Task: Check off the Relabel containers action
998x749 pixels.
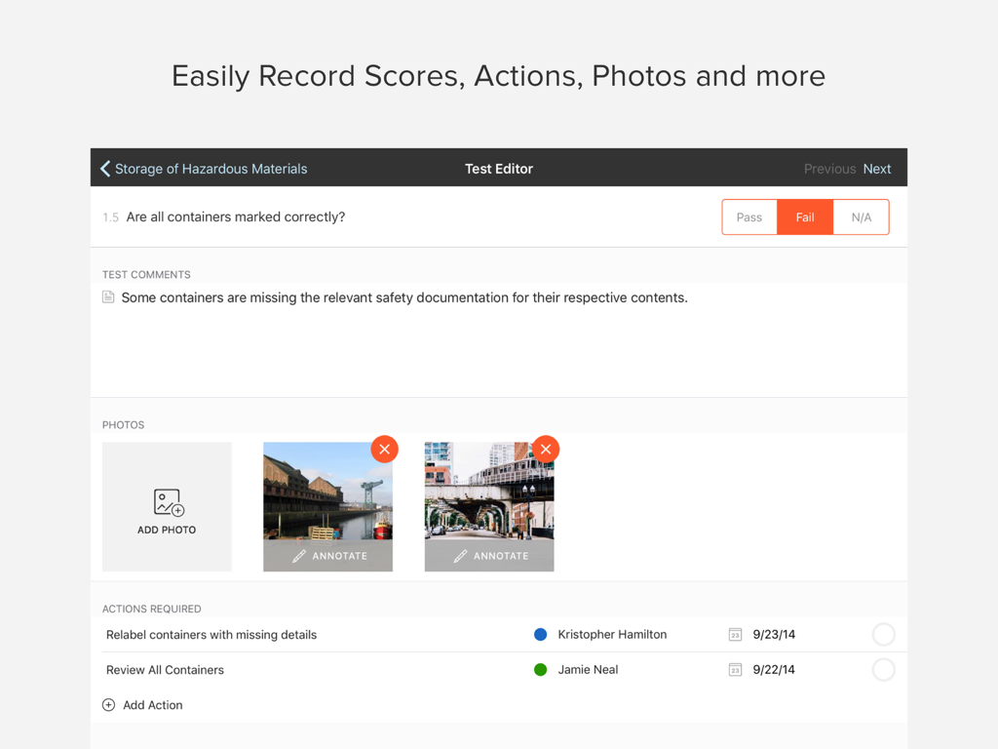Action: (883, 634)
